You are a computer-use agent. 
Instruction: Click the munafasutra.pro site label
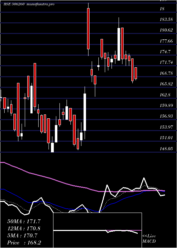point(41,4)
